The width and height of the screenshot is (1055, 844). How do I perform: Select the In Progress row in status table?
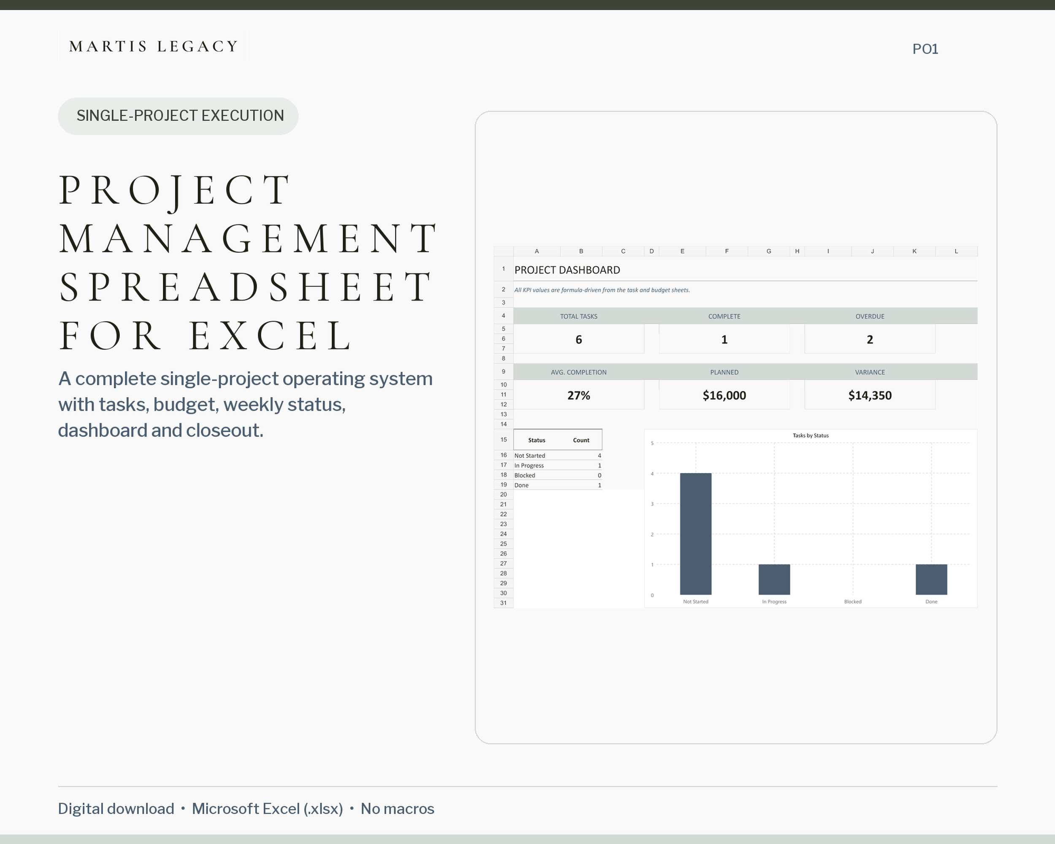557,465
